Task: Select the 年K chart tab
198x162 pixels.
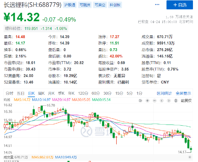Action: click(x=71, y=94)
